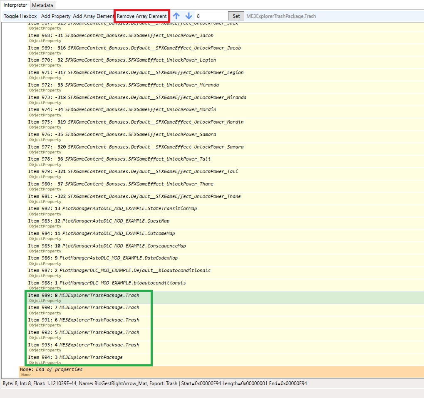Focus the value field containing 8
The height and width of the screenshot is (398, 424).
pyautogui.click(x=211, y=16)
